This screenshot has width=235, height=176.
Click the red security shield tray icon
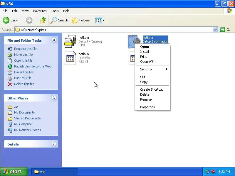[x=213, y=172]
